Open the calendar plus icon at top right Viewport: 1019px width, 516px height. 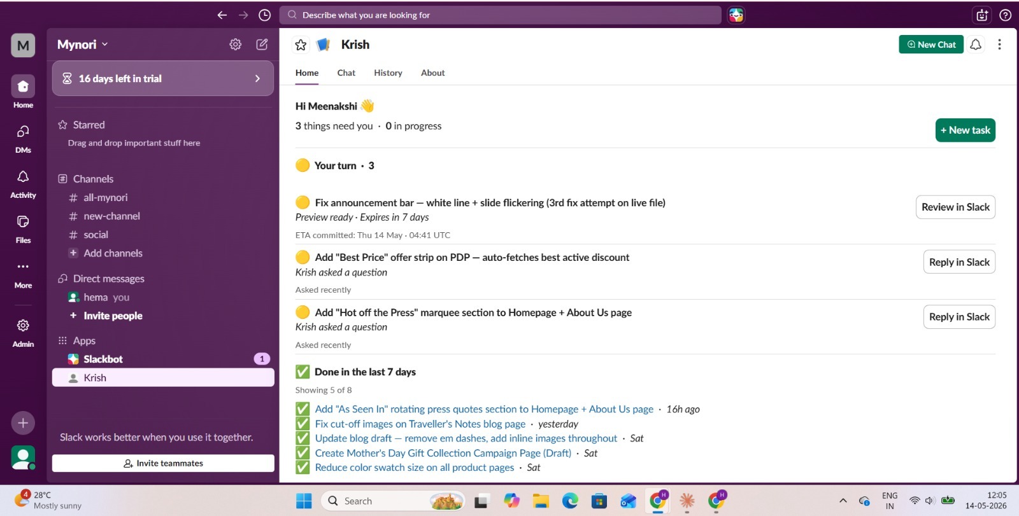tap(982, 15)
